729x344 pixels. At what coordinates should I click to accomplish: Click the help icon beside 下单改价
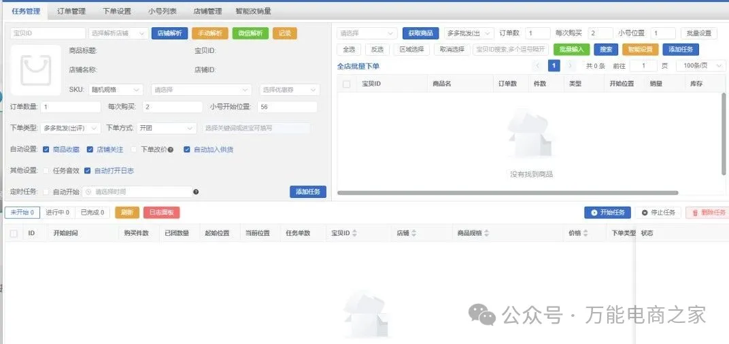(x=171, y=150)
